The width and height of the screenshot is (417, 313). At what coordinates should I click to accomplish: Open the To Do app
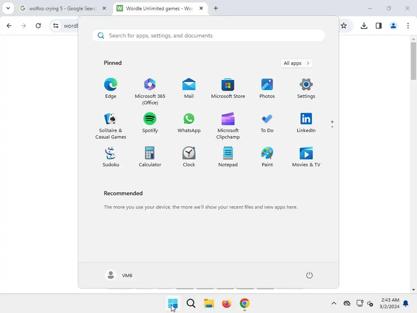pyautogui.click(x=267, y=123)
